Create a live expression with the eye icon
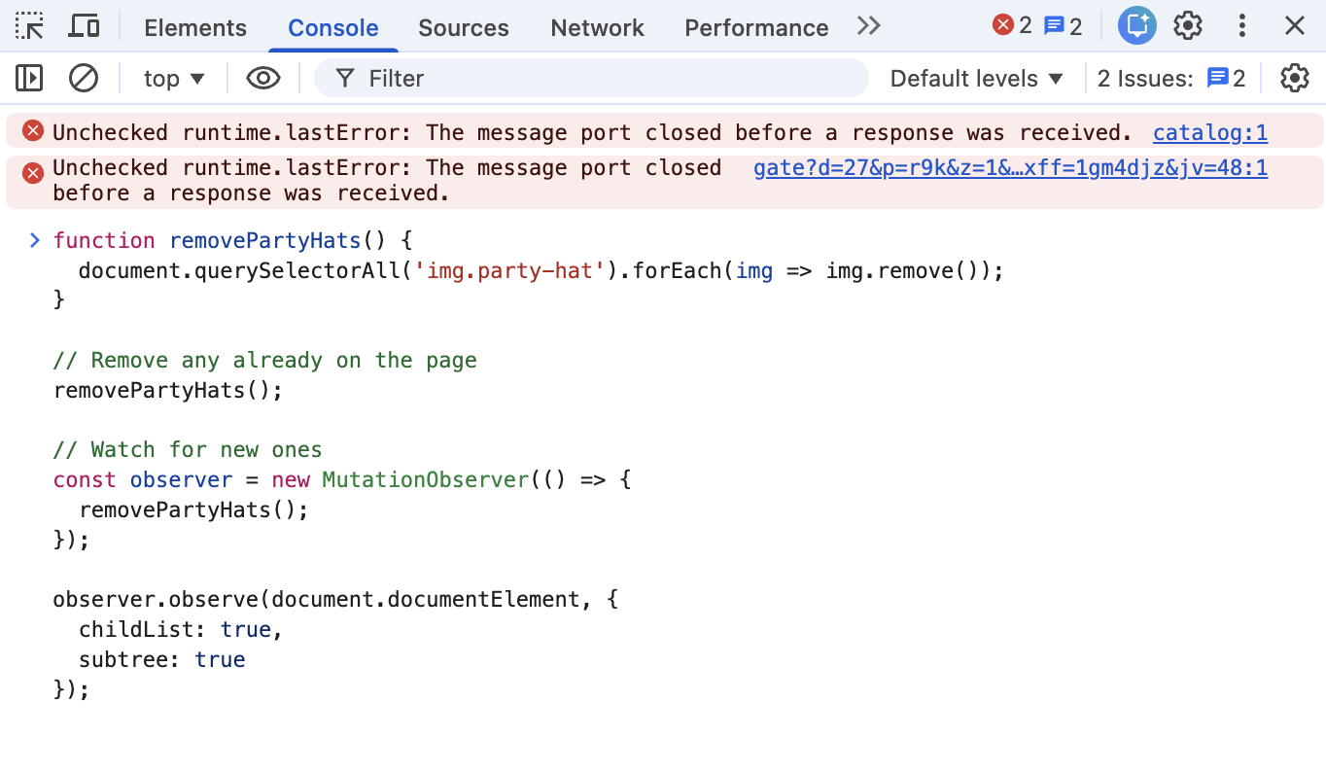Viewport: 1326px width, 772px height. click(x=263, y=78)
